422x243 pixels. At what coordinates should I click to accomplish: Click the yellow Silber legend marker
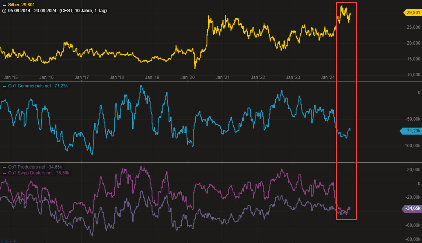(4, 5)
